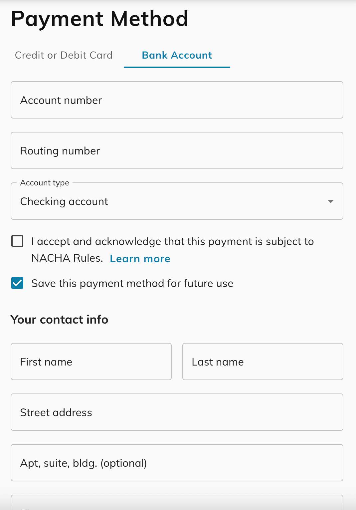Select the Bank Account tab
This screenshot has height=510, width=356.
pyautogui.click(x=177, y=55)
